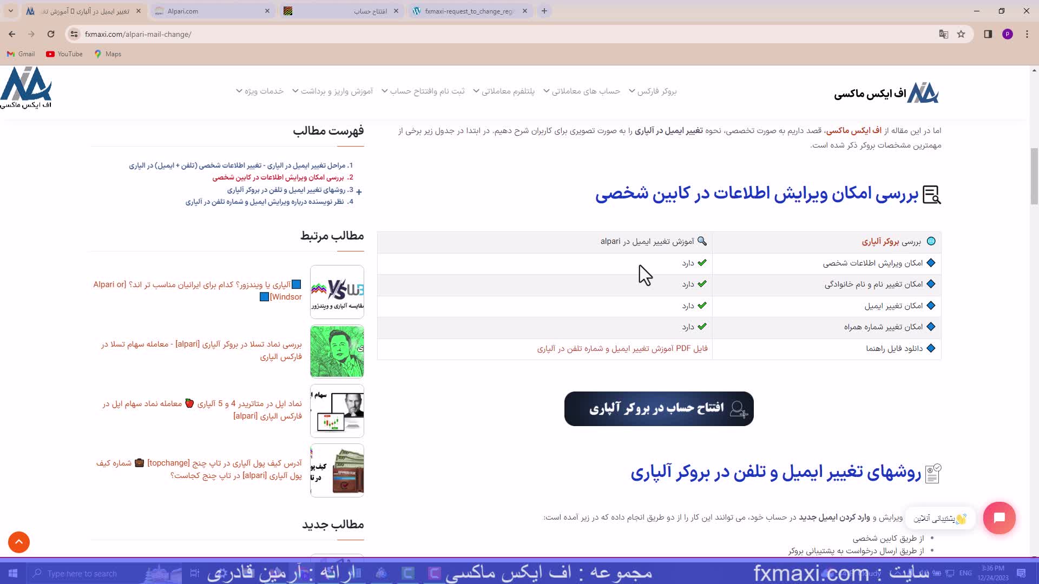
Task: Open the Elon Musk Tesla article thumbnail
Action: tap(337, 351)
